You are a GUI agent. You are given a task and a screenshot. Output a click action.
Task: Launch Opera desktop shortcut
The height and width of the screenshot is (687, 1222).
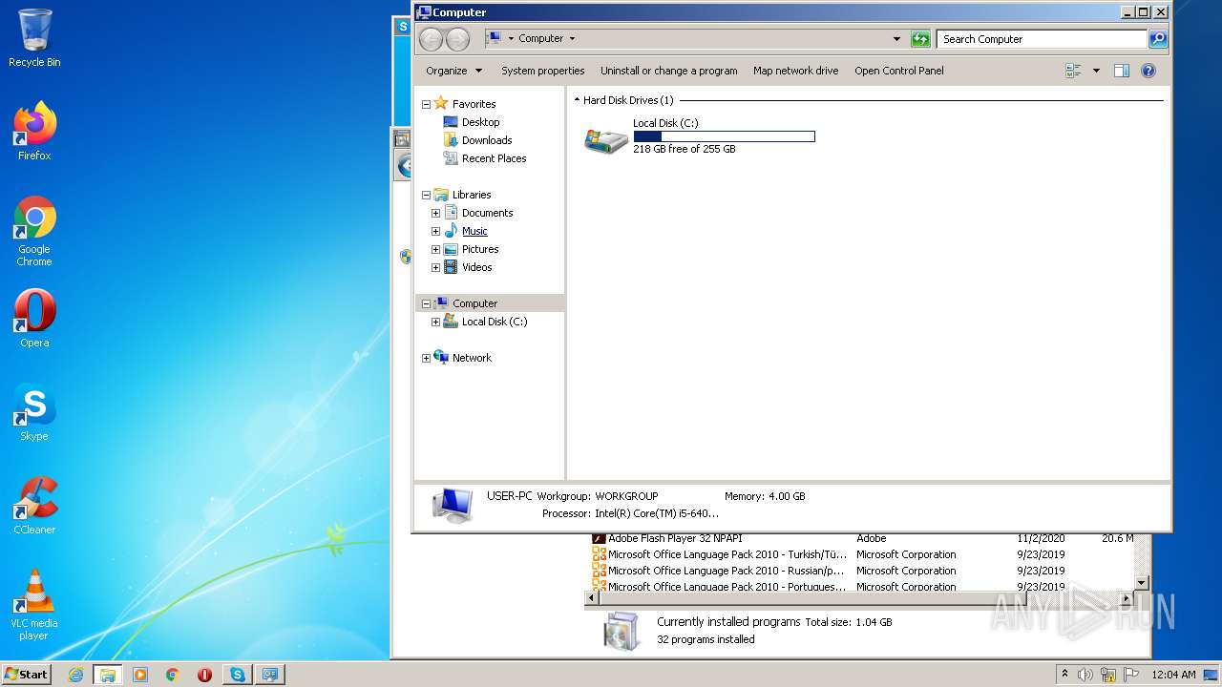click(x=34, y=319)
